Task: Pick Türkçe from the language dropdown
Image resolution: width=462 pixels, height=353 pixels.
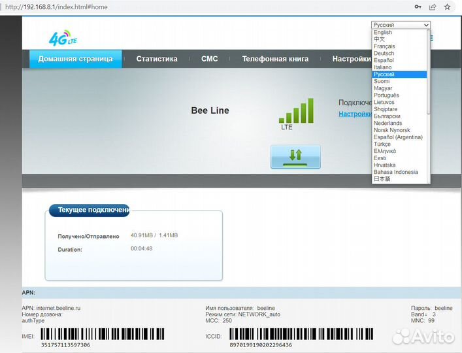Action: [x=382, y=144]
